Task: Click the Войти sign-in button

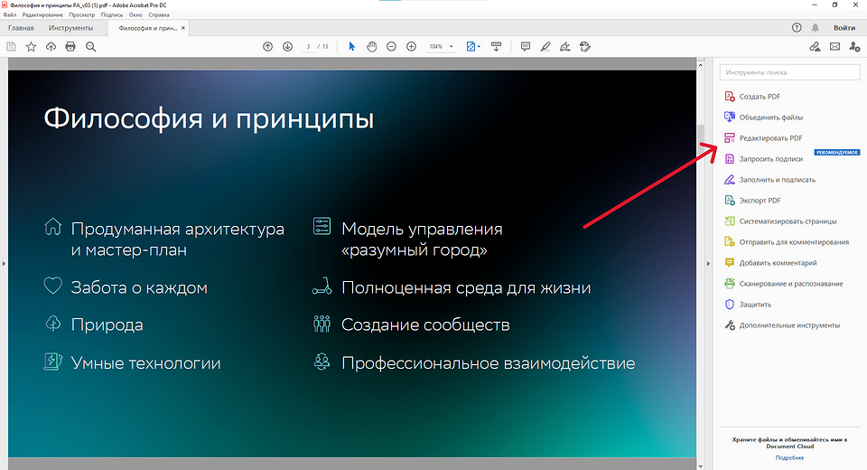Action: [x=844, y=28]
